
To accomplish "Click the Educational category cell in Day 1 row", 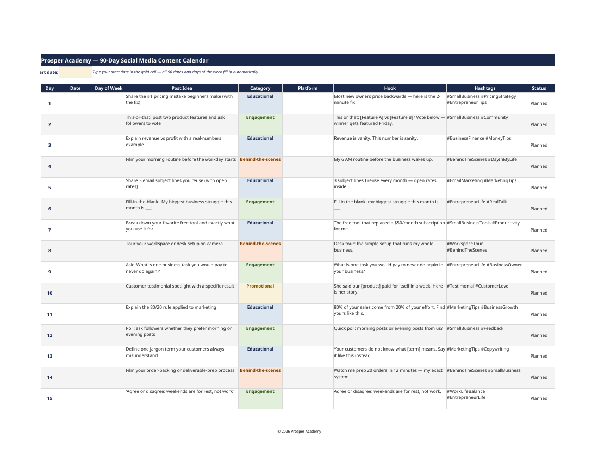I will click(x=260, y=103).
